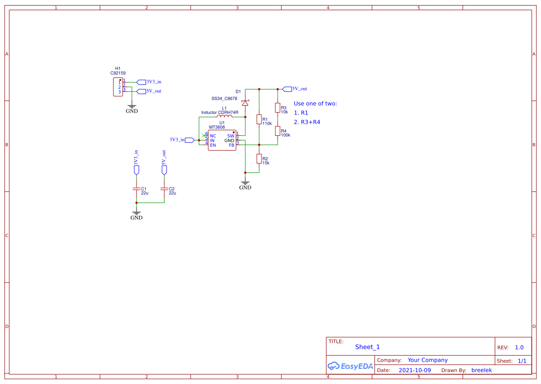
Task: Select the EasyEDA cloud logo
Action: (x=333, y=366)
